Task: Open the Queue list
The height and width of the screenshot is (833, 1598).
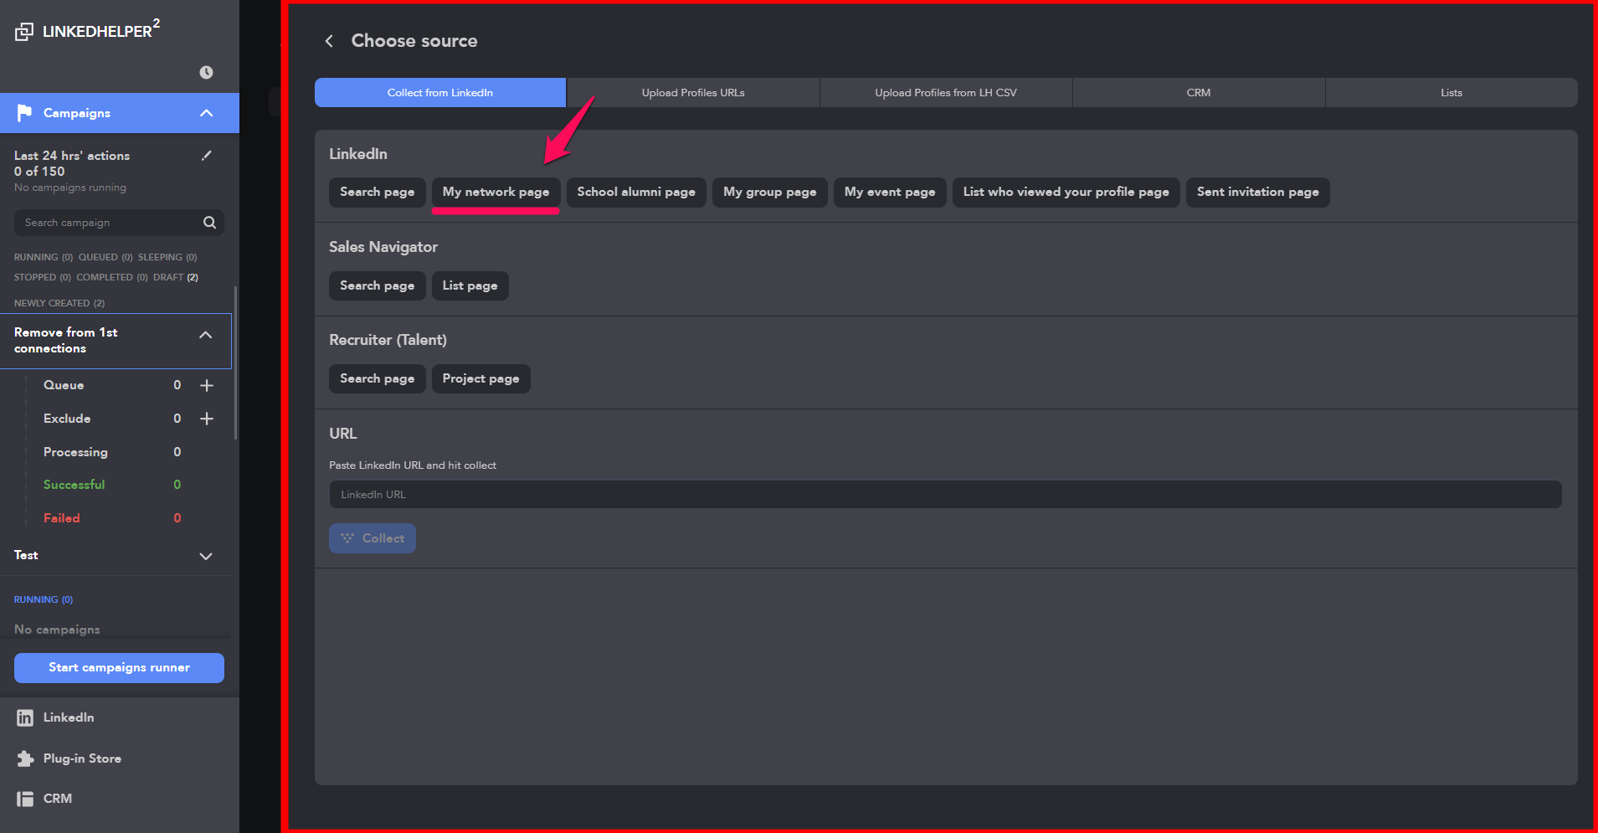Action: (64, 385)
